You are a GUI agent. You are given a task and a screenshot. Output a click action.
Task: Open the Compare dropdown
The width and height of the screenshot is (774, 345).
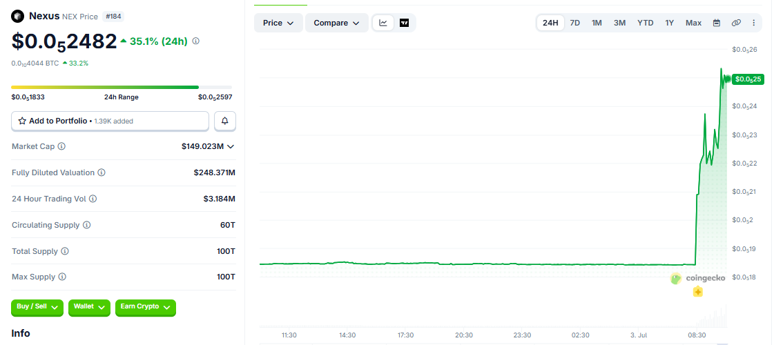coord(337,23)
